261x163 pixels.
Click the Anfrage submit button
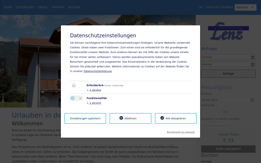tap(228, 73)
